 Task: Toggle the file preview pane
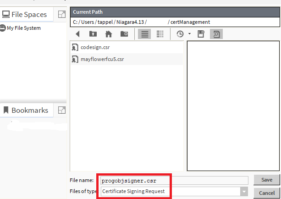point(216,34)
